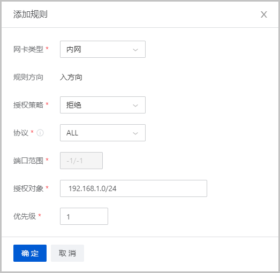Open the 网卡类型 dropdown showing 内网
This screenshot has width=280, height=273.
tap(103, 49)
